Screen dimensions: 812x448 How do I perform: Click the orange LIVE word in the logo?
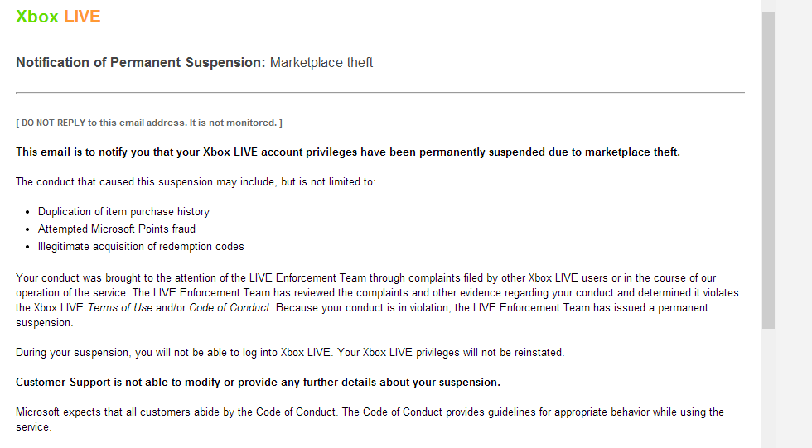pos(82,17)
